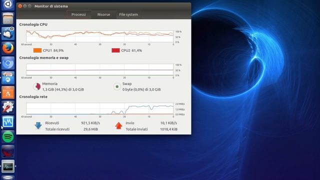
Task: Close the Monitor di sistema window
Action: 20,6
